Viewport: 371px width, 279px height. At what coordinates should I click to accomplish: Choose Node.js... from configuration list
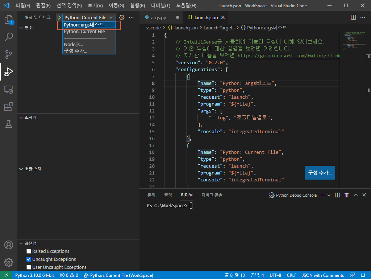[x=89, y=44]
